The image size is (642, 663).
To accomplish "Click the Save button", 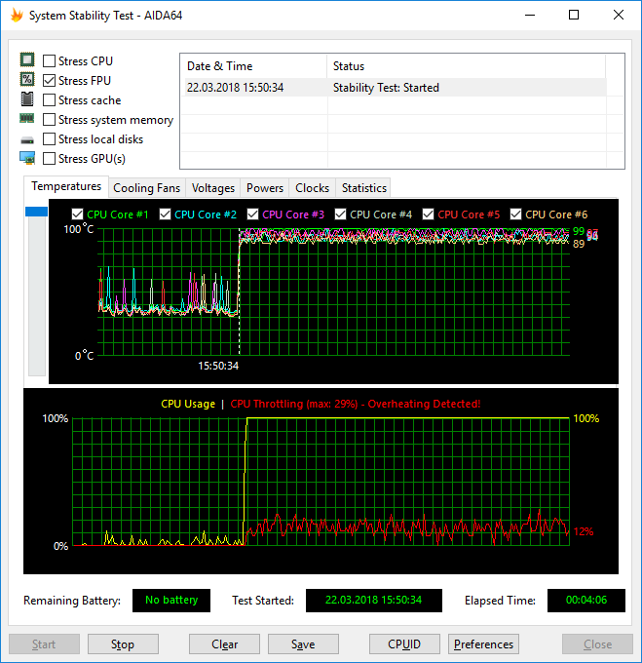I will point(303,643).
